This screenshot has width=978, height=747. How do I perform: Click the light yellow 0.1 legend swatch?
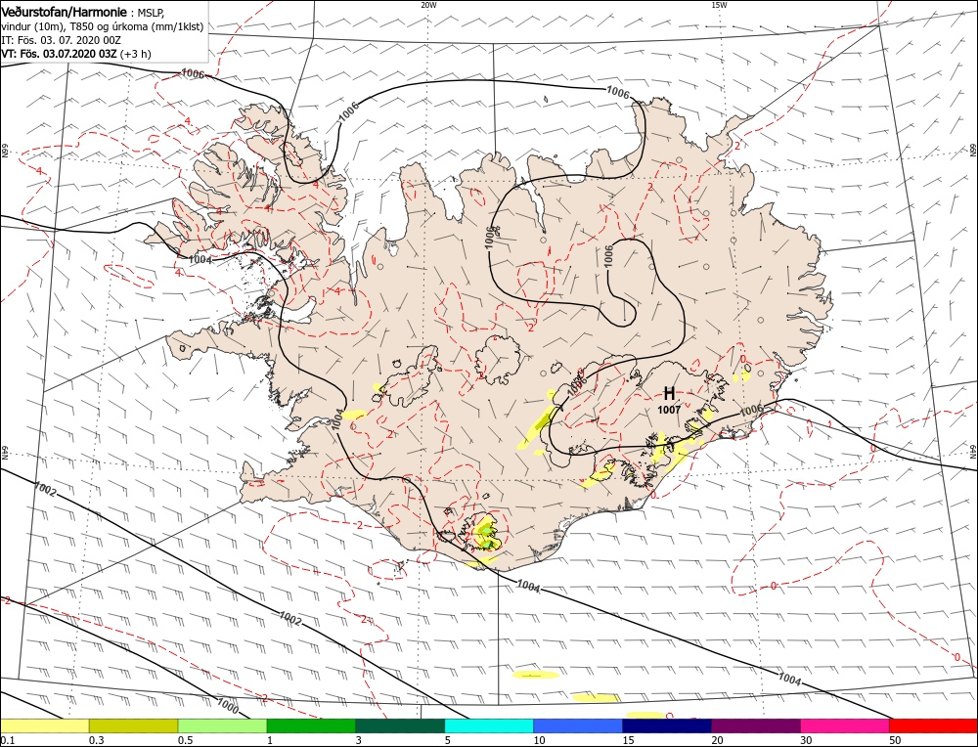click(45, 725)
